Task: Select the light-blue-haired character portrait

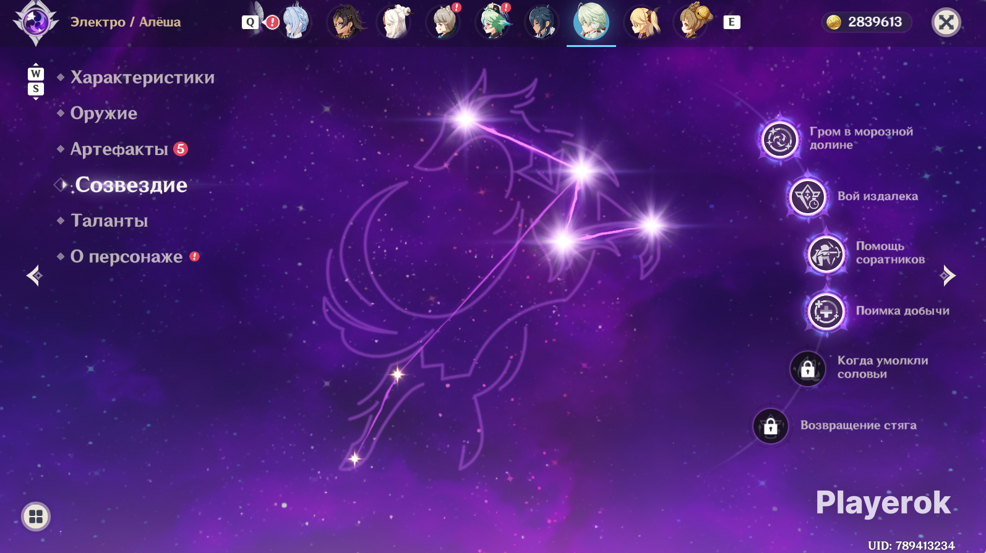Action: [295, 22]
